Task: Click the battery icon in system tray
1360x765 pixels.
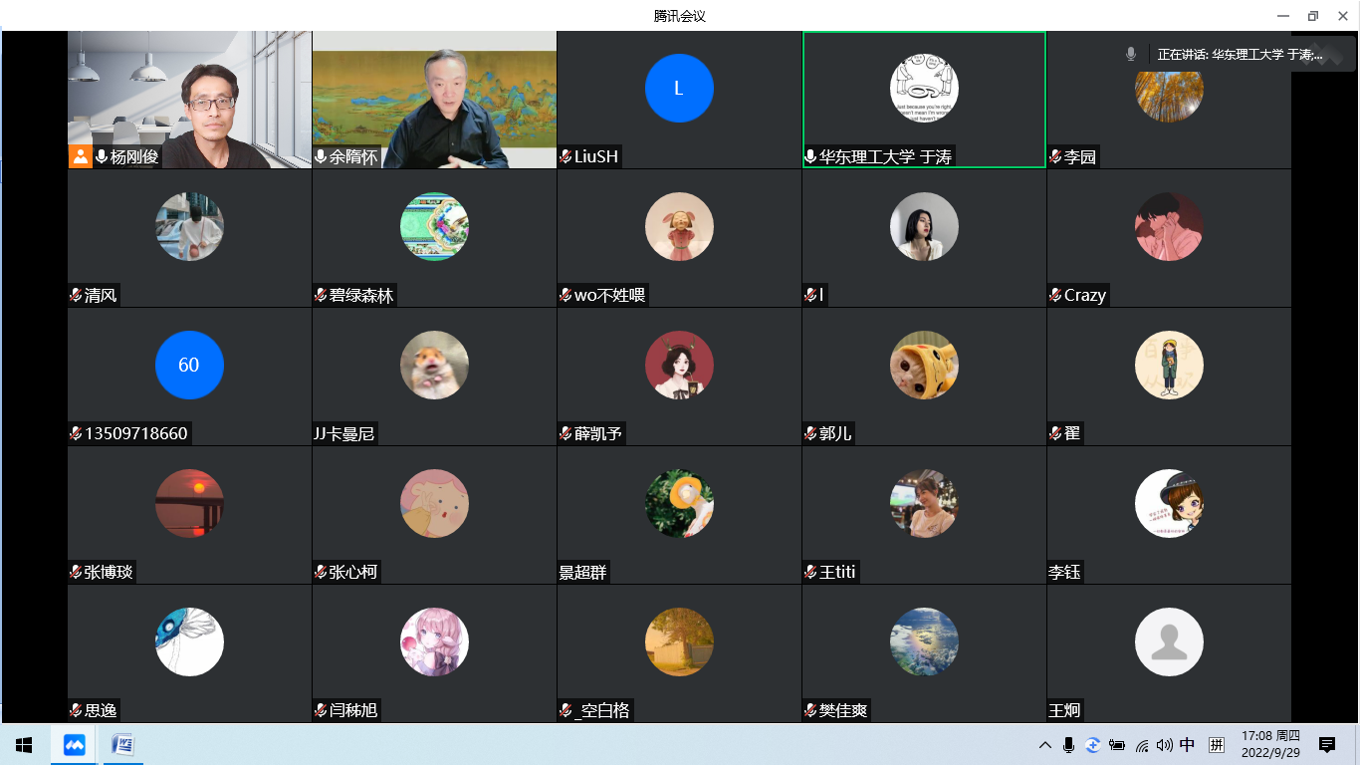Action: point(1117,745)
